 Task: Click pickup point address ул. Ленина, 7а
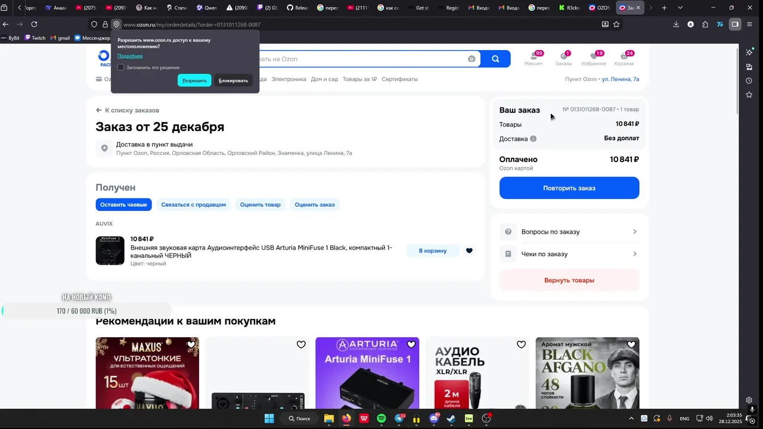(x=621, y=79)
